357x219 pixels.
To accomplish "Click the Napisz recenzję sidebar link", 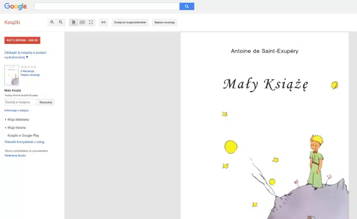I will click(x=30, y=75).
